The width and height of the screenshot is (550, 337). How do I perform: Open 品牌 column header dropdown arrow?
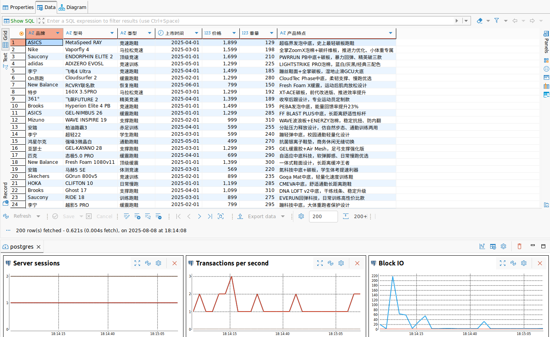(x=58, y=33)
